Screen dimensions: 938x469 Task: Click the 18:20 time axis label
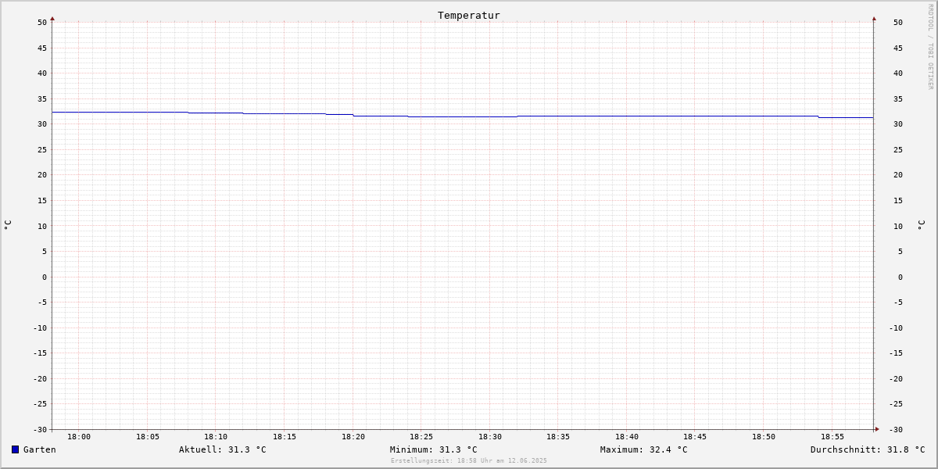click(353, 437)
